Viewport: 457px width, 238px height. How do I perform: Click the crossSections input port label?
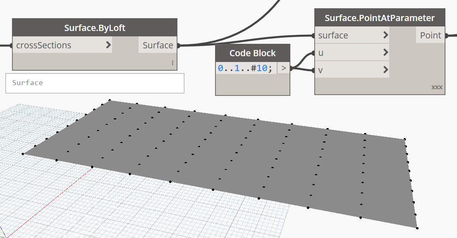pos(43,45)
